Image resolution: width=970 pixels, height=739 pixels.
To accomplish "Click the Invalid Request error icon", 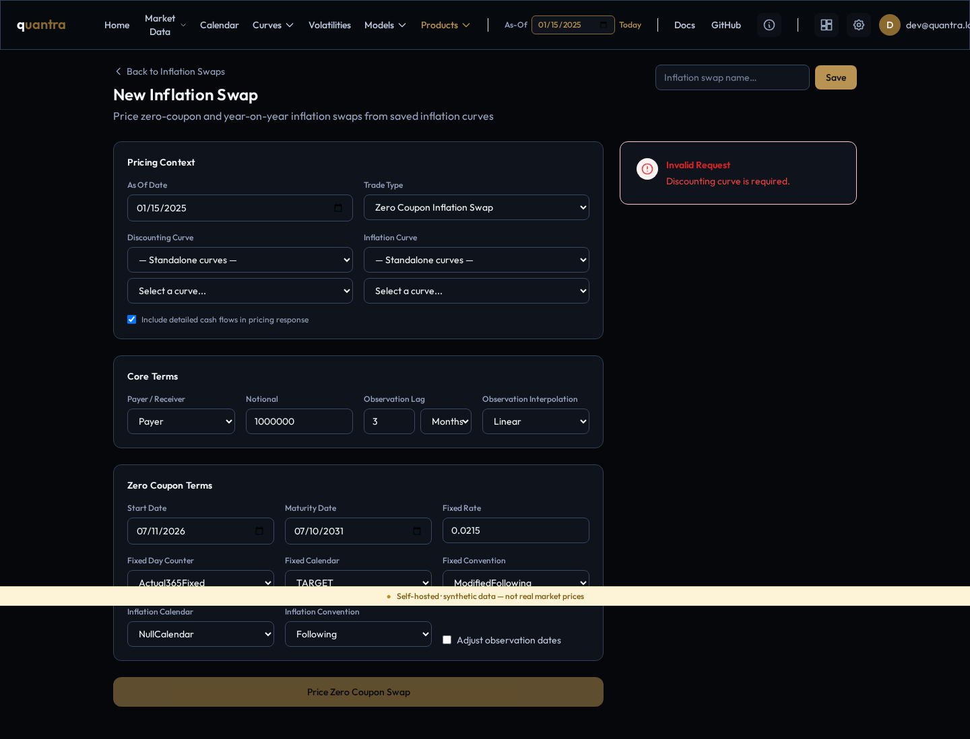I will pos(647,169).
